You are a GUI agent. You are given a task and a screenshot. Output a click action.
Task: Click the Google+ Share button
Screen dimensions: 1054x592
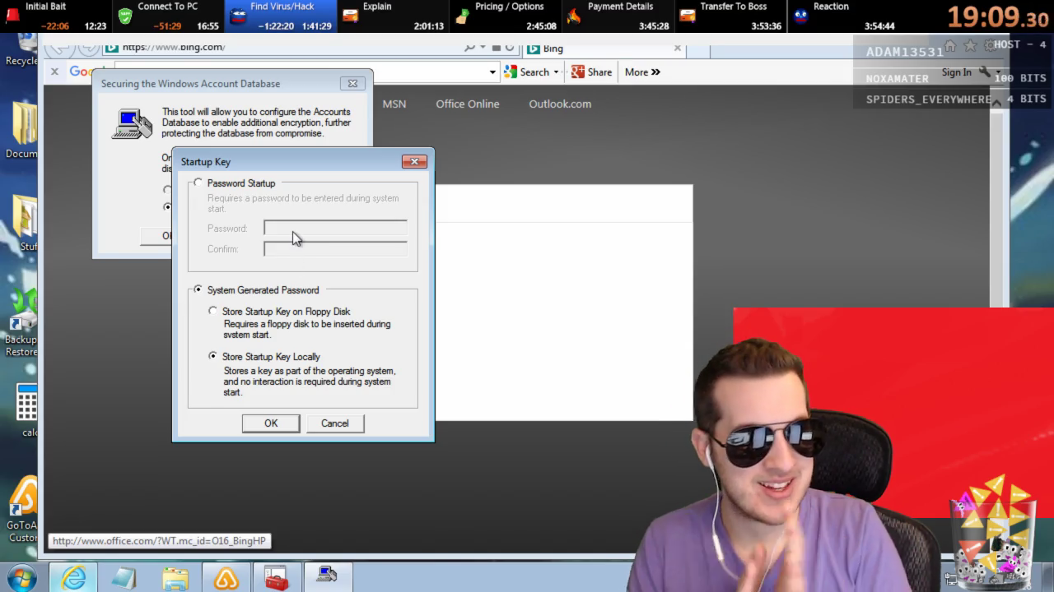pos(591,72)
